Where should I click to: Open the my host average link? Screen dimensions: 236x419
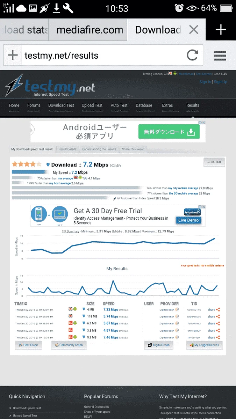click(x=60, y=183)
